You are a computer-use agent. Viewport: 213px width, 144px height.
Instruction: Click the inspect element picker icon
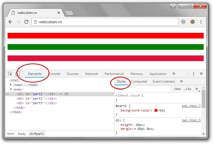pyautogui.click(x=10, y=74)
